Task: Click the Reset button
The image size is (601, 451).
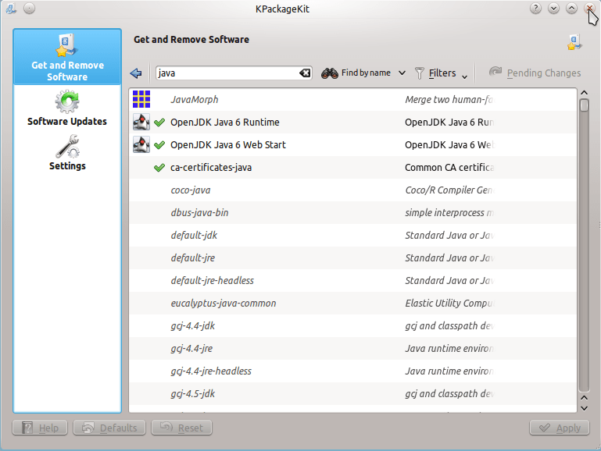Action: [x=181, y=428]
